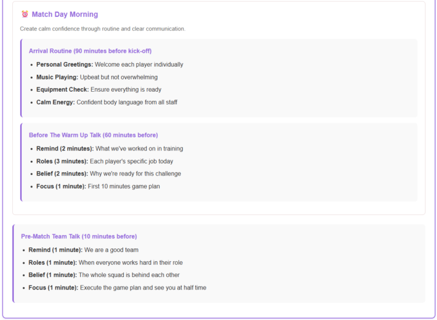Click the "Create calm confidence through routine" subtitle
437x320 pixels.
point(103,29)
